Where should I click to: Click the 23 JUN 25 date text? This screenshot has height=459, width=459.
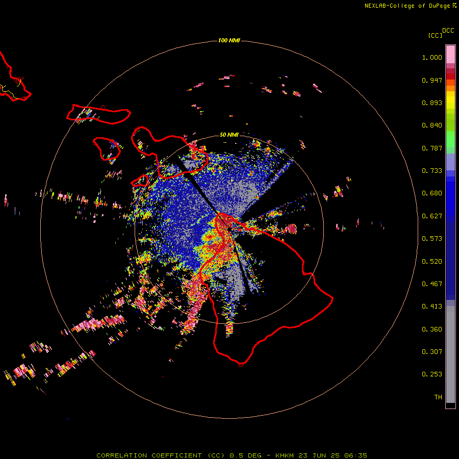click(x=319, y=455)
